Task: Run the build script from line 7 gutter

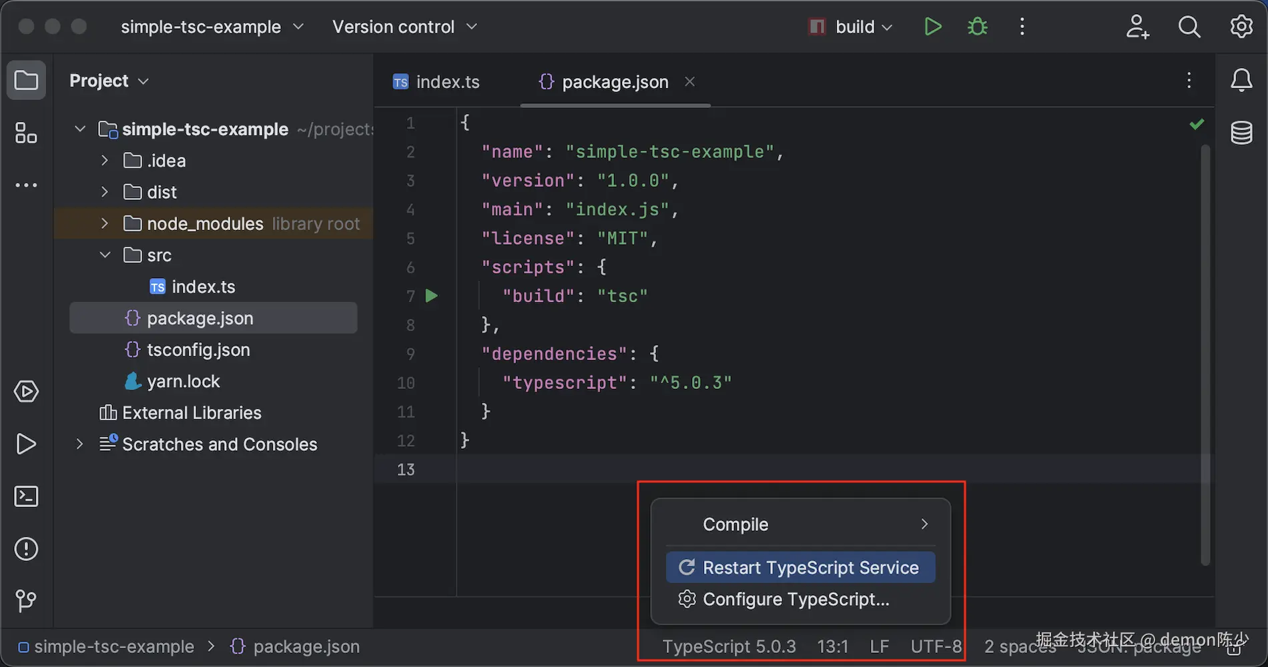Action: click(x=432, y=295)
